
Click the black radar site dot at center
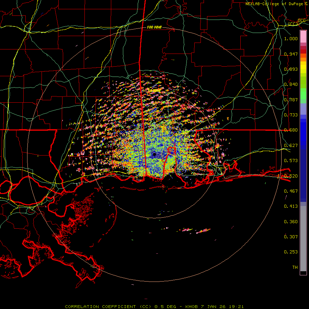point(154,154)
